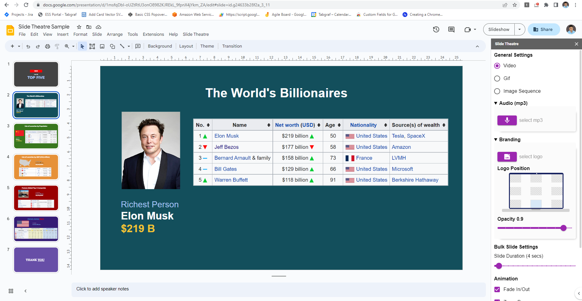Click the Transition button
Screen dimensions: 582x301
232,46
